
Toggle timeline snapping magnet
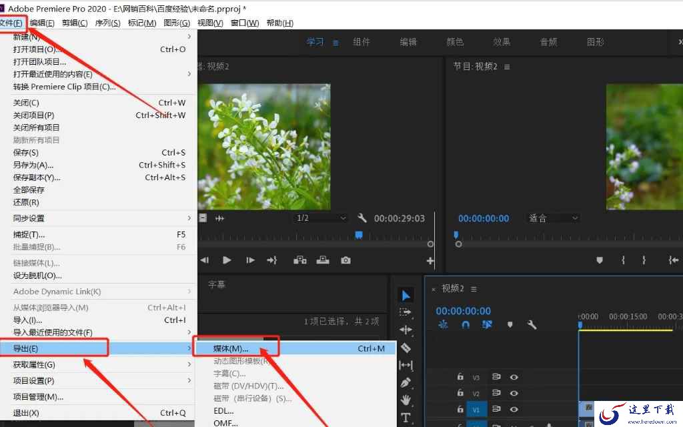pyautogui.click(x=465, y=325)
